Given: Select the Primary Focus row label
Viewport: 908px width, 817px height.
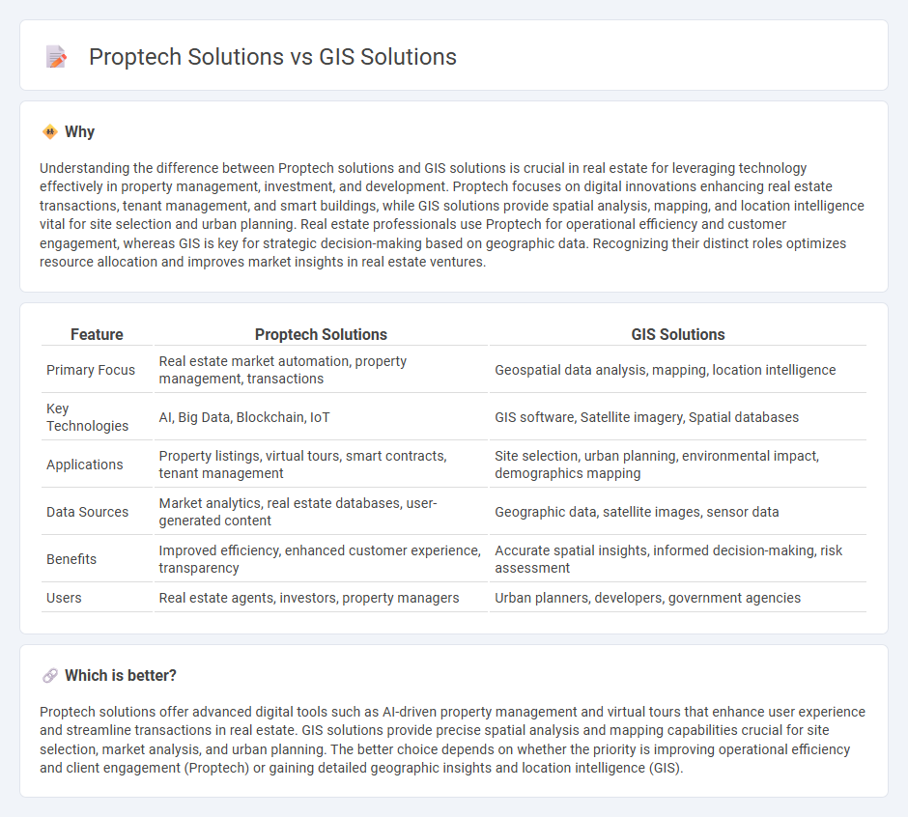Looking at the screenshot, I should tap(91, 370).
